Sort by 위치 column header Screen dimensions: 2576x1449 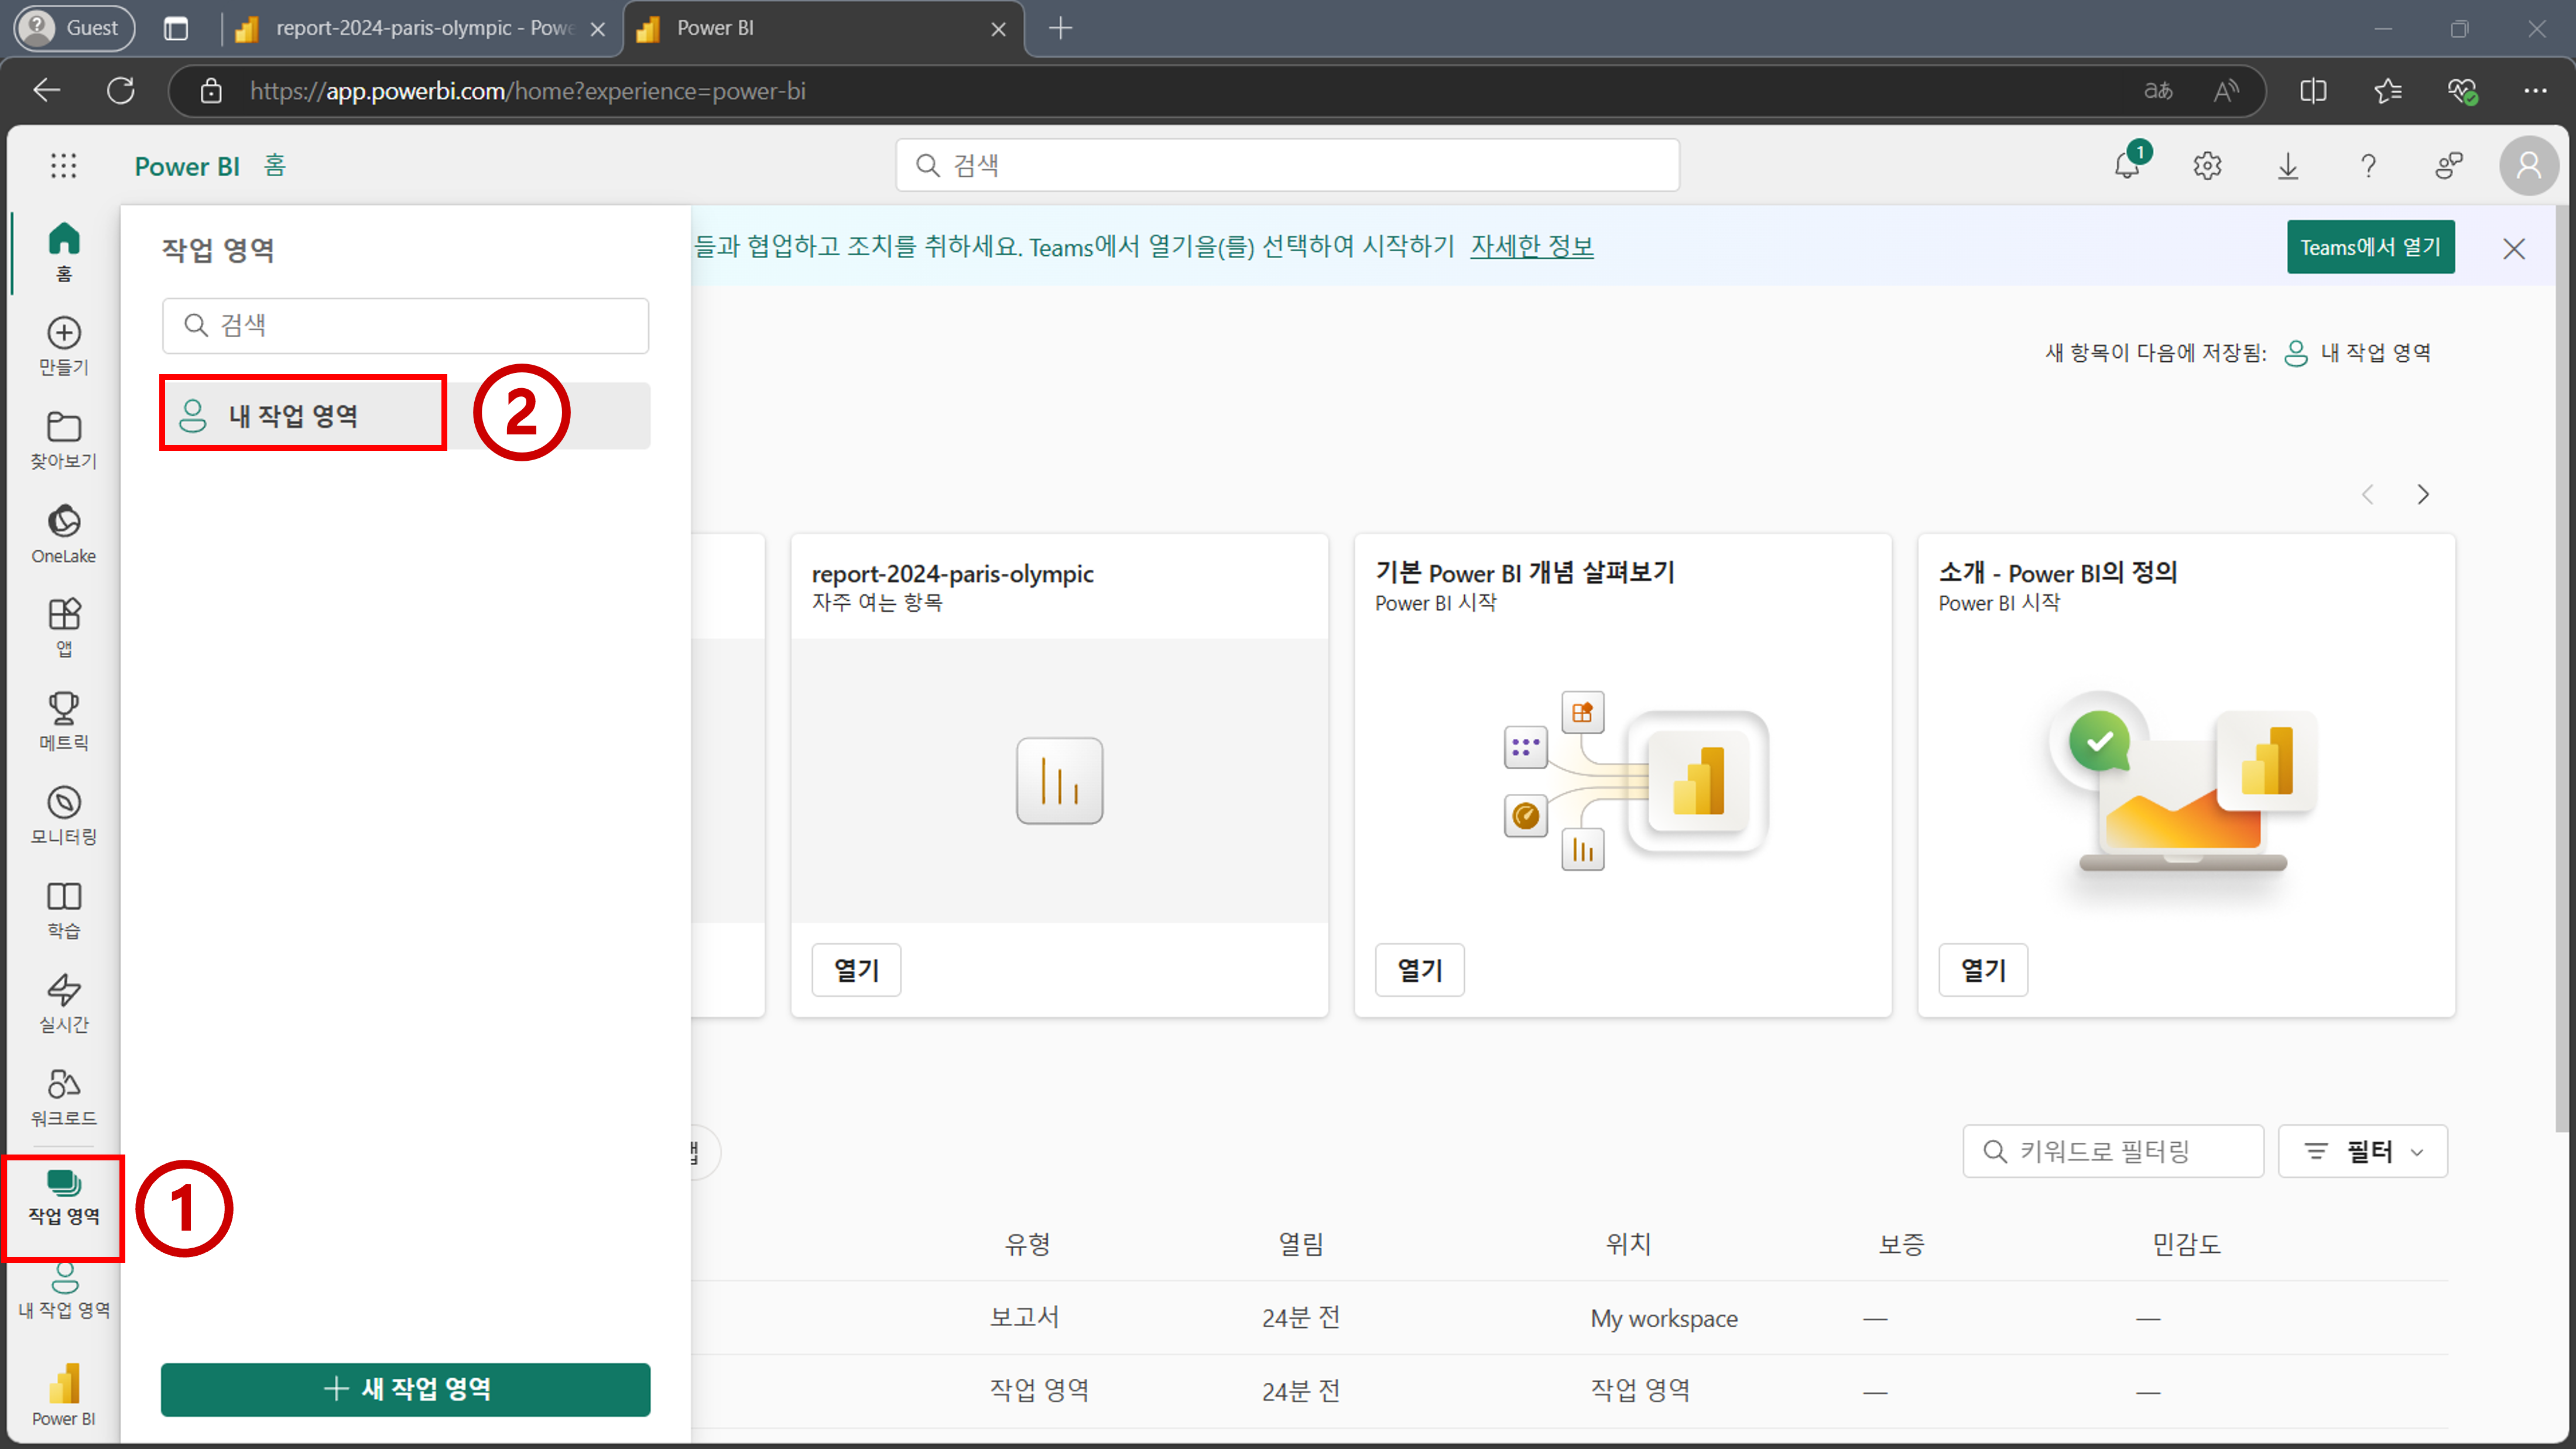tap(1628, 1244)
